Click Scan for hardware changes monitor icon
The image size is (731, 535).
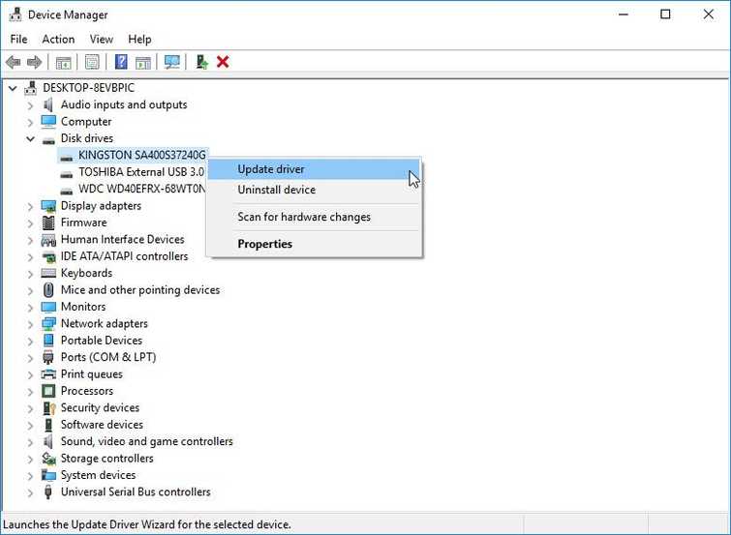click(172, 62)
